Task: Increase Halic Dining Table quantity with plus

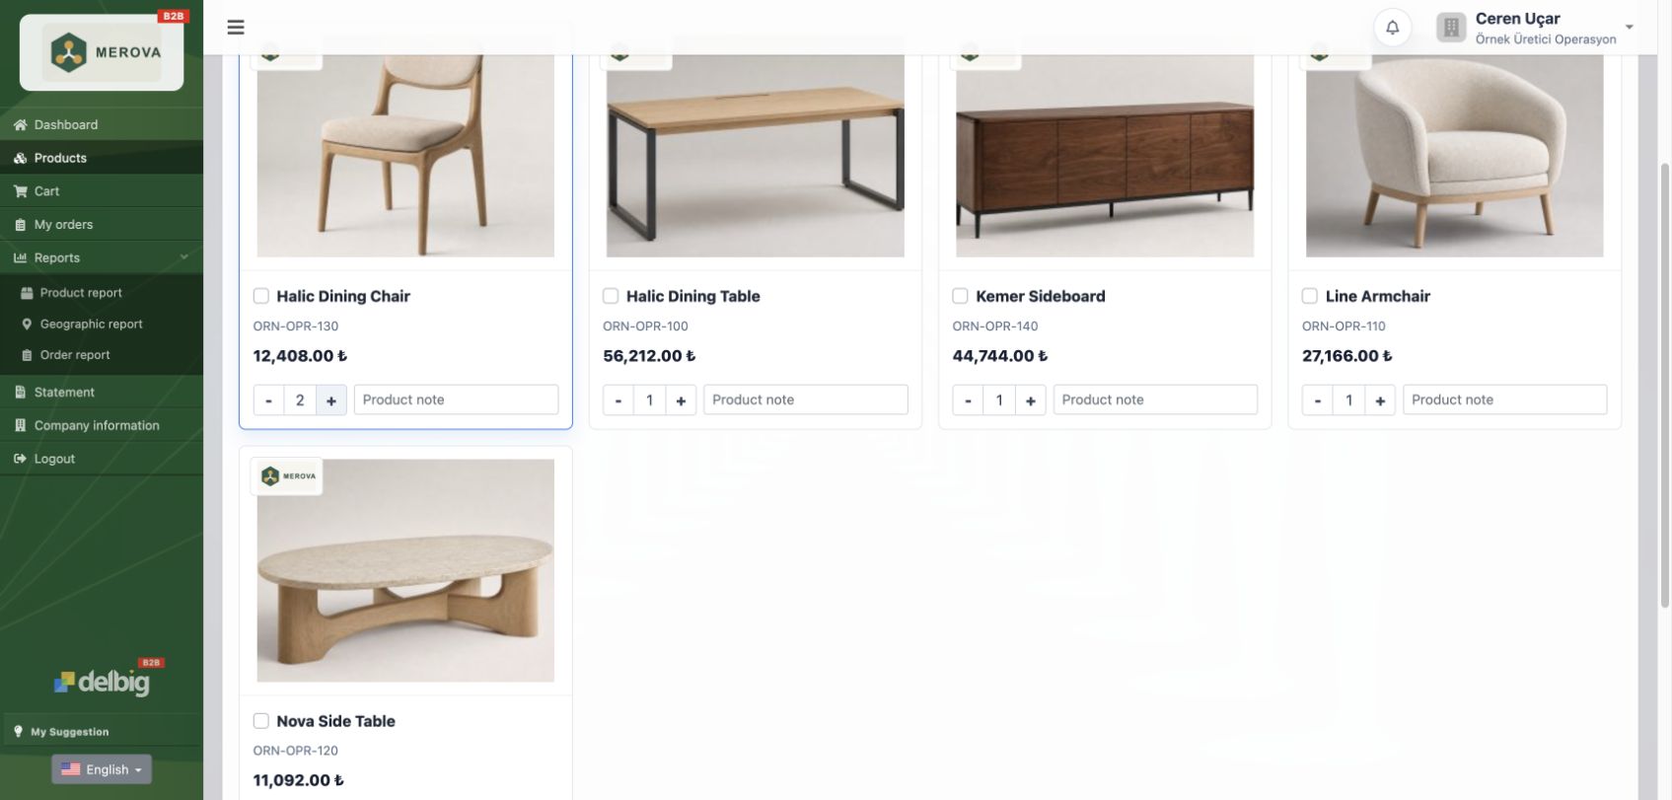Action: pyautogui.click(x=681, y=400)
